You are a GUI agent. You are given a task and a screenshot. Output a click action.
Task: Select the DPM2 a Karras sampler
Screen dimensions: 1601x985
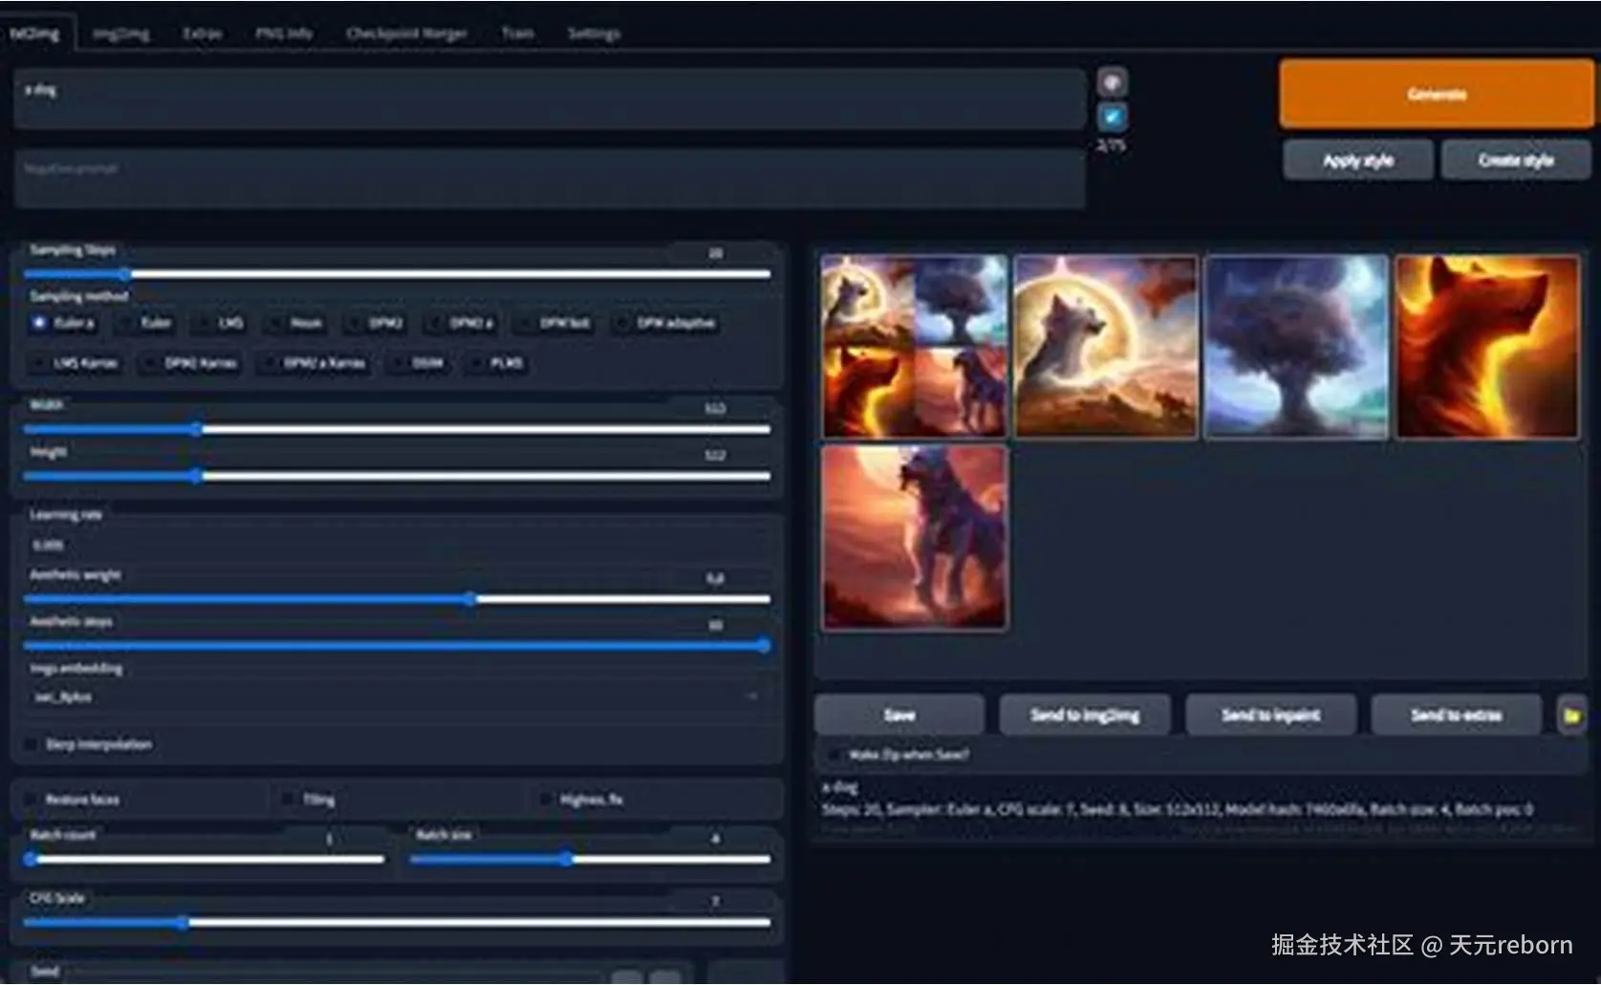pos(314,363)
